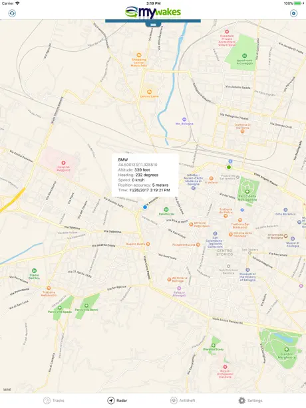The height and width of the screenshot is (408, 306).
Task: Tap the Heading 232 degrees line
Action: (138, 175)
